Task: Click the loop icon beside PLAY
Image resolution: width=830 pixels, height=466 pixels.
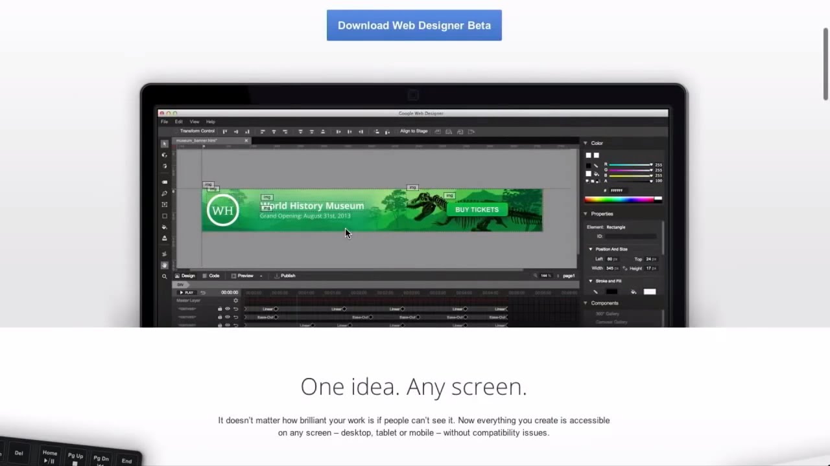Action: (203, 293)
